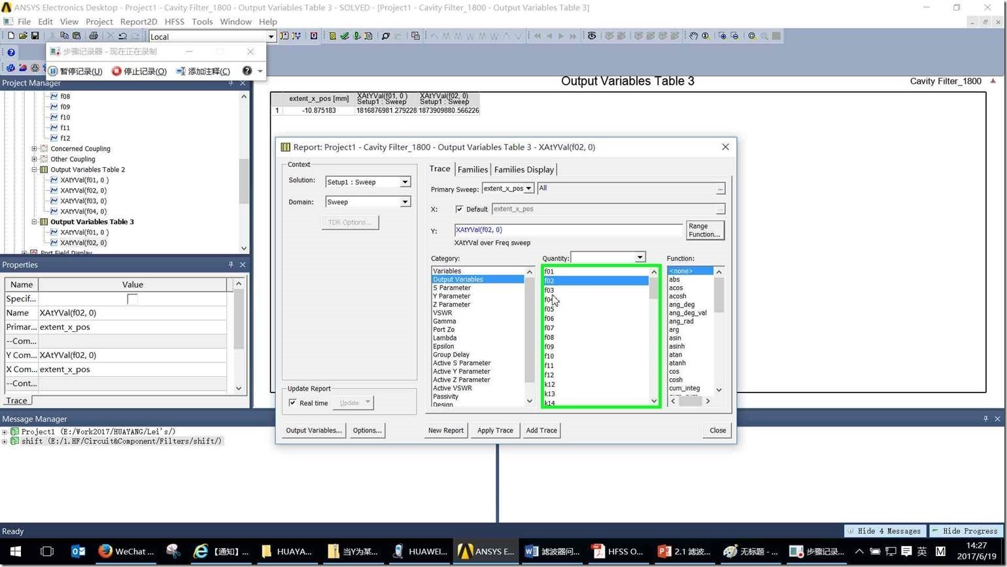The image size is (1007, 567).
Task: Expand the Concerned Coupling tree node
Action: coord(34,148)
